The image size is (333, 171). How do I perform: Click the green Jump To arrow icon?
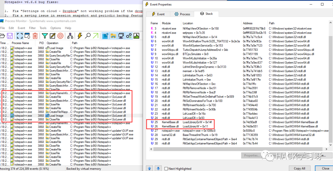point(96,36)
